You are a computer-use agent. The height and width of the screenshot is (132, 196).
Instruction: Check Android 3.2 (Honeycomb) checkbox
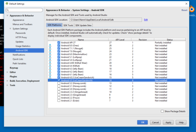coord(59,83)
